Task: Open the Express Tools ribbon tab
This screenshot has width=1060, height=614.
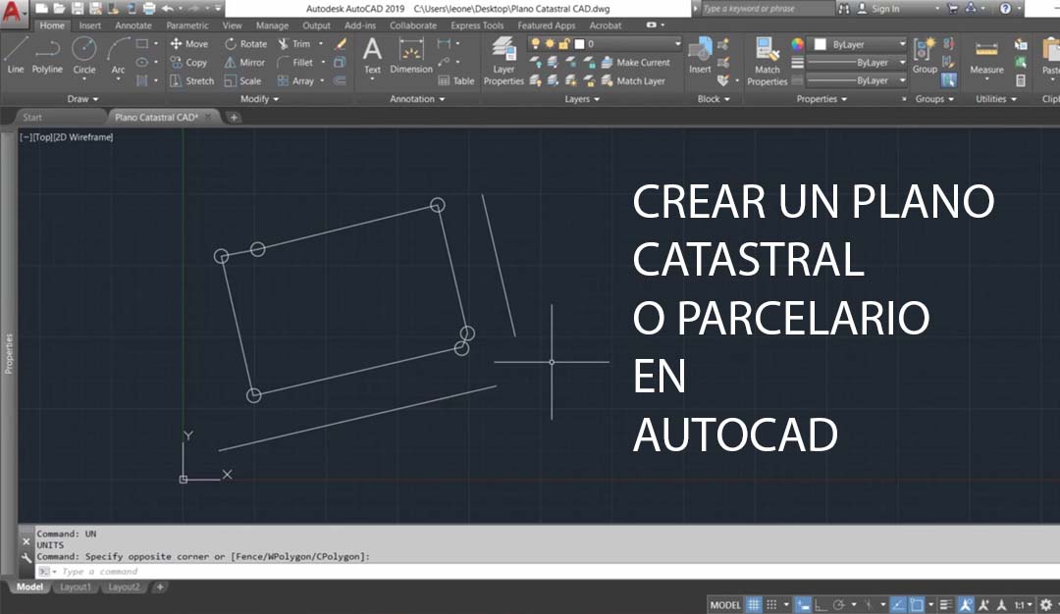Action: [477, 25]
